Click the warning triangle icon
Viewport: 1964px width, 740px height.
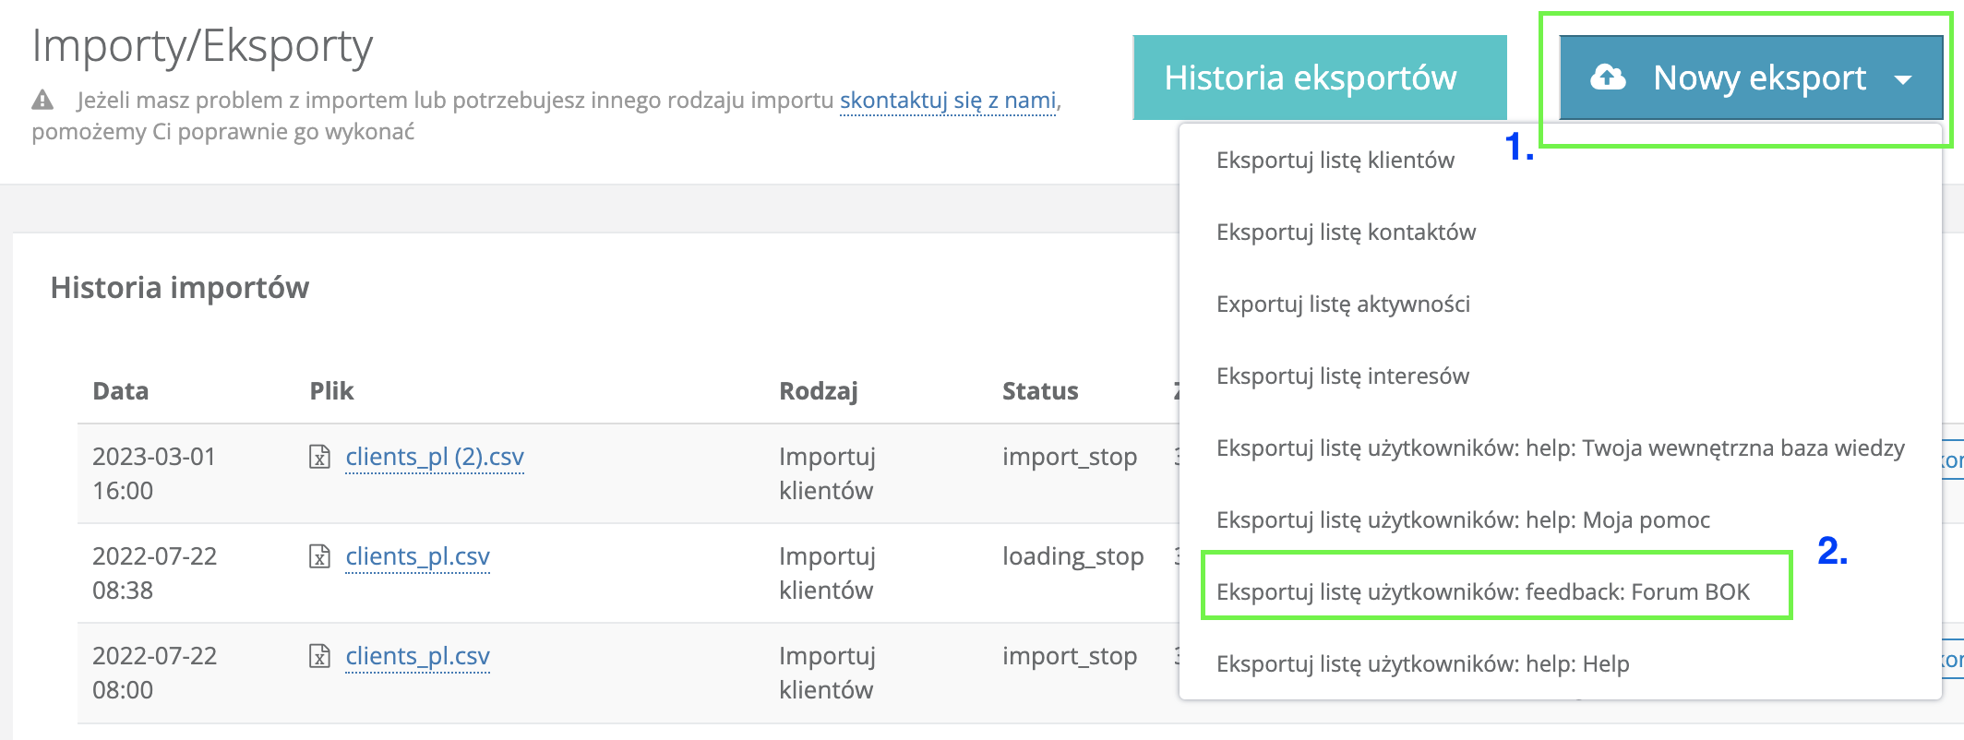point(42,100)
